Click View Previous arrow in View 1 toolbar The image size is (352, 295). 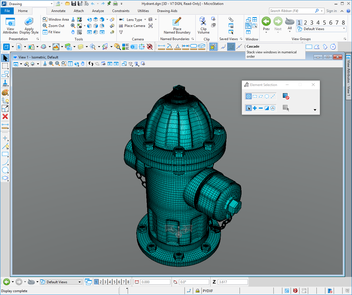[x=110, y=64]
